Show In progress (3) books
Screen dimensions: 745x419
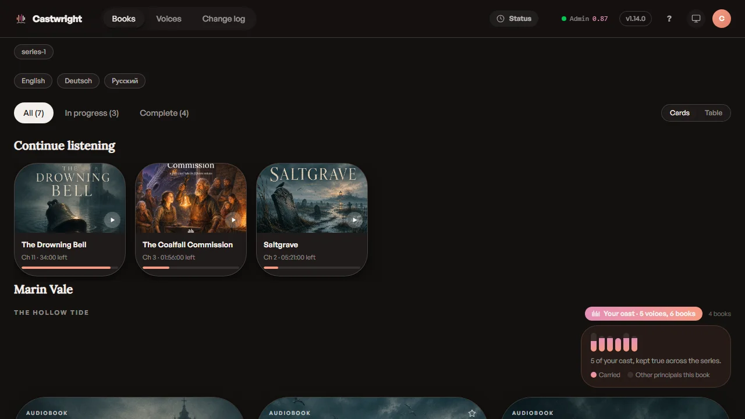point(92,113)
